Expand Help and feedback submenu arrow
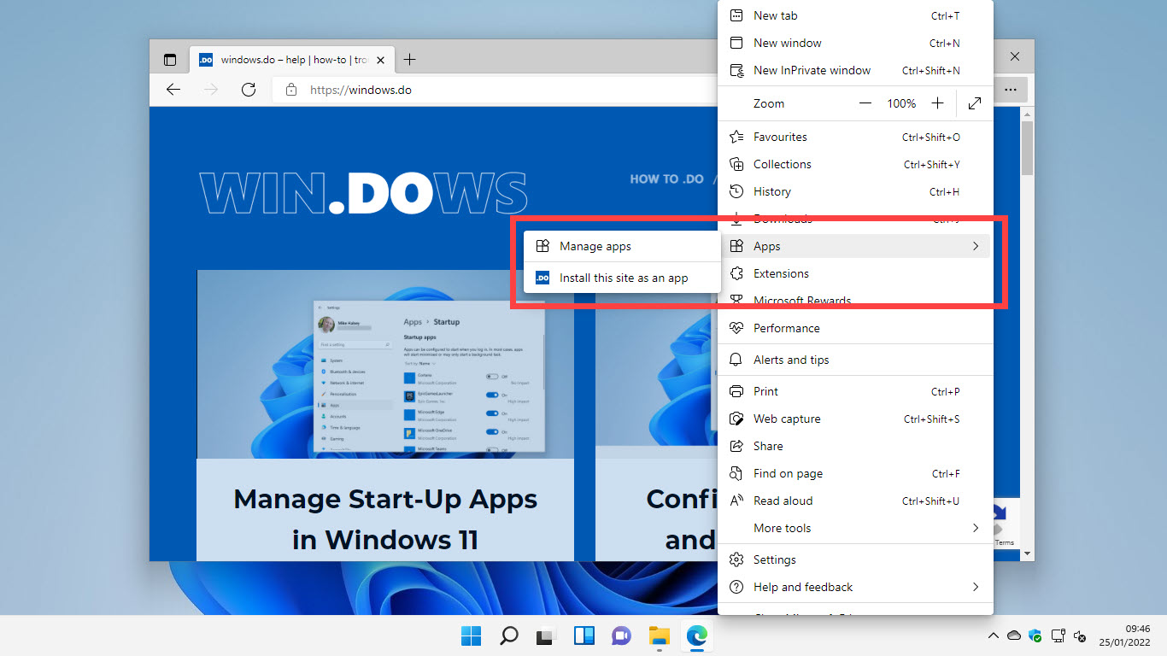The image size is (1167, 656). pos(975,587)
